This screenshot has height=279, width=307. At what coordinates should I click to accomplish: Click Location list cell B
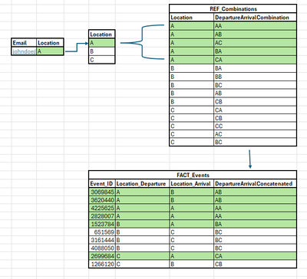pos(102,51)
